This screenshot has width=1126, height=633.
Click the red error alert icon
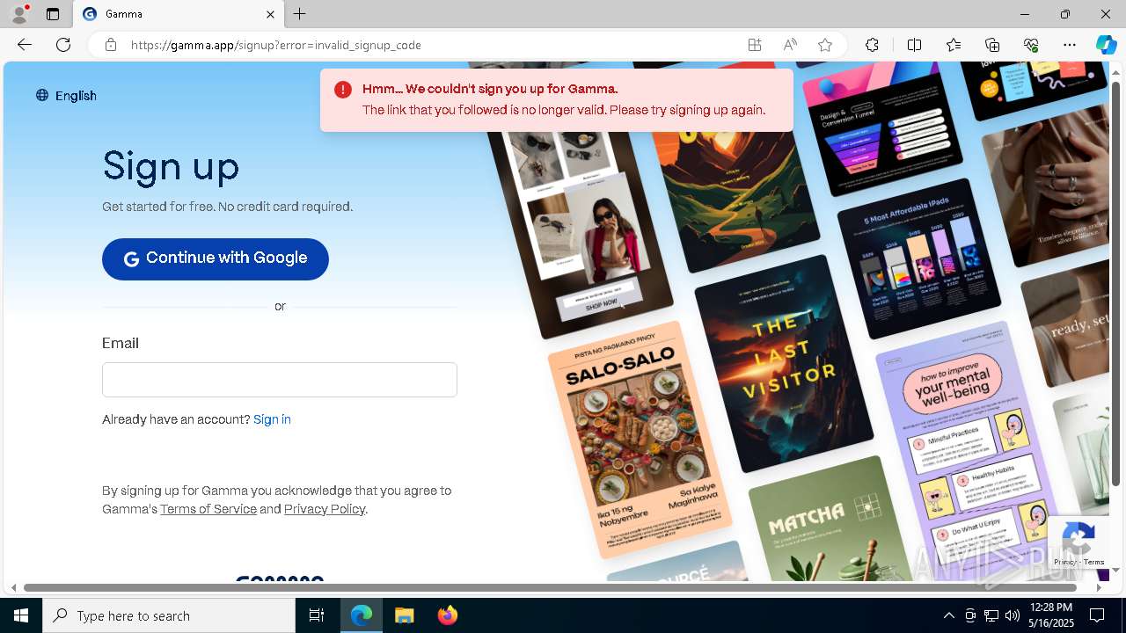pyautogui.click(x=343, y=89)
